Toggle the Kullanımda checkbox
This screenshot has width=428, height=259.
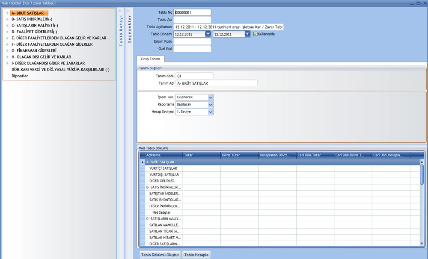(255, 34)
